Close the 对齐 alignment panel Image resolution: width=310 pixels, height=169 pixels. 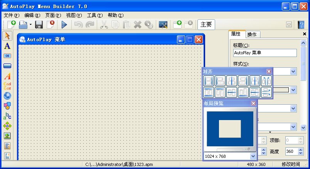click(269, 71)
